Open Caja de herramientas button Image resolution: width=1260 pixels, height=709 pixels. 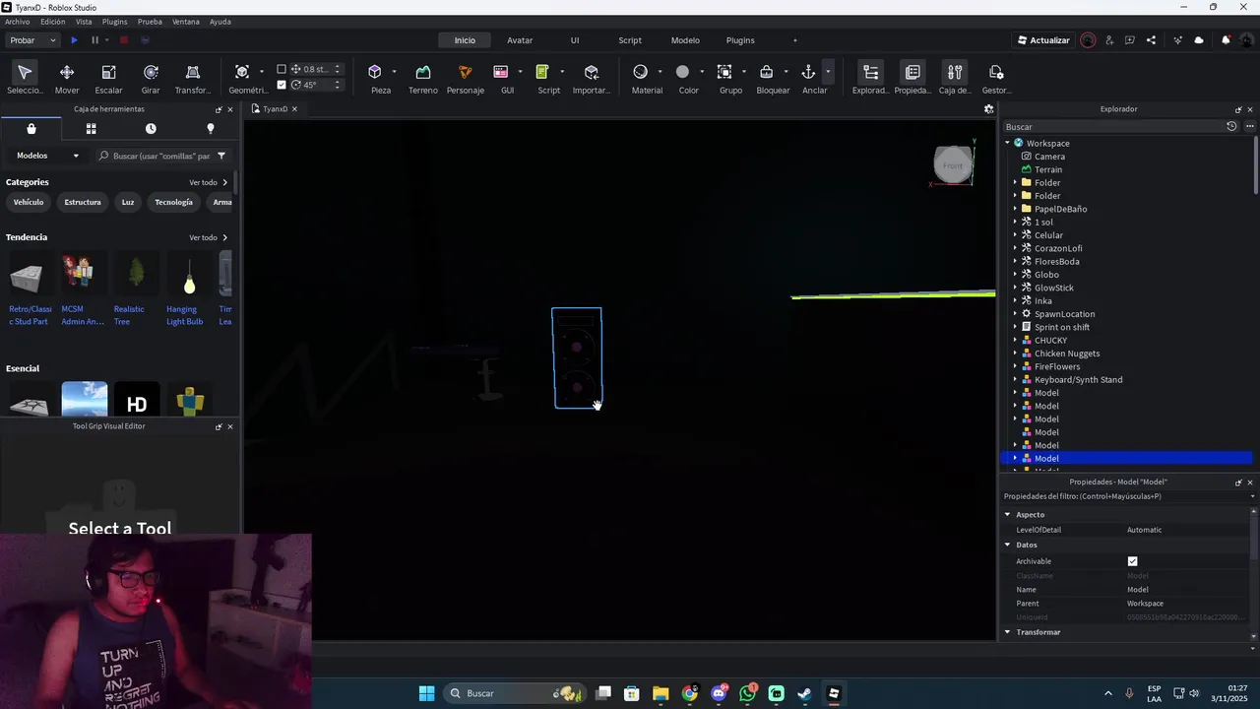(x=955, y=79)
